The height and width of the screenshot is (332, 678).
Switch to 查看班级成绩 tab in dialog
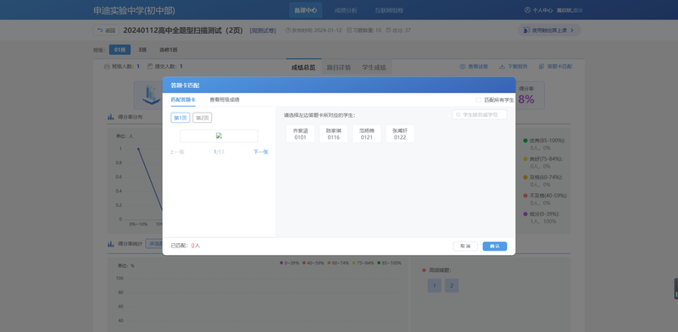[x=225, y=99]
